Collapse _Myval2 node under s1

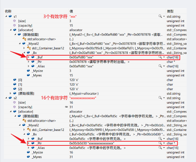(x=20, y=44)
